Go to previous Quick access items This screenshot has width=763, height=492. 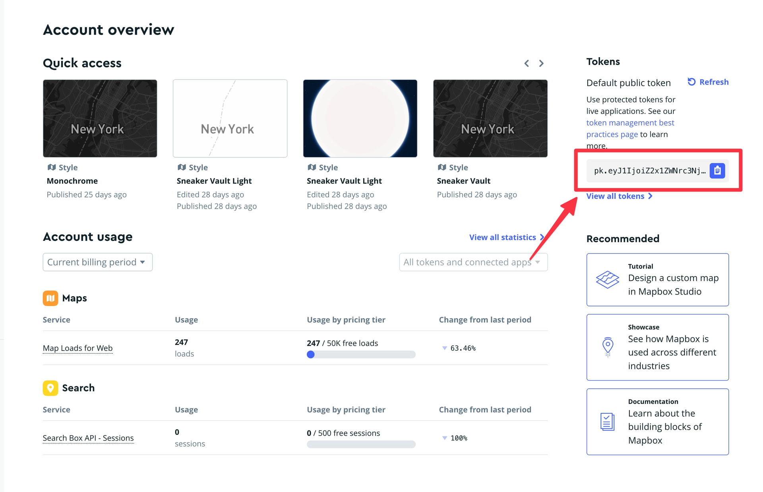527,64
